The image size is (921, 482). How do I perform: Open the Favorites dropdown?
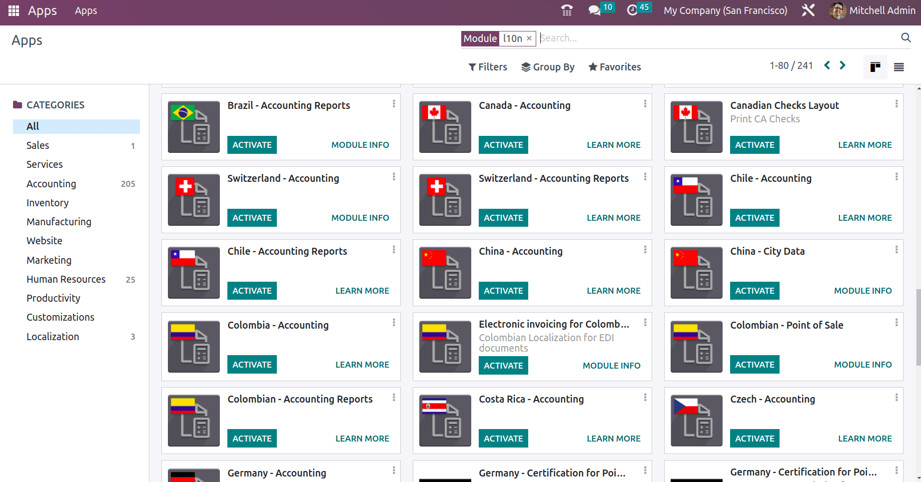(x=614, y=67)
